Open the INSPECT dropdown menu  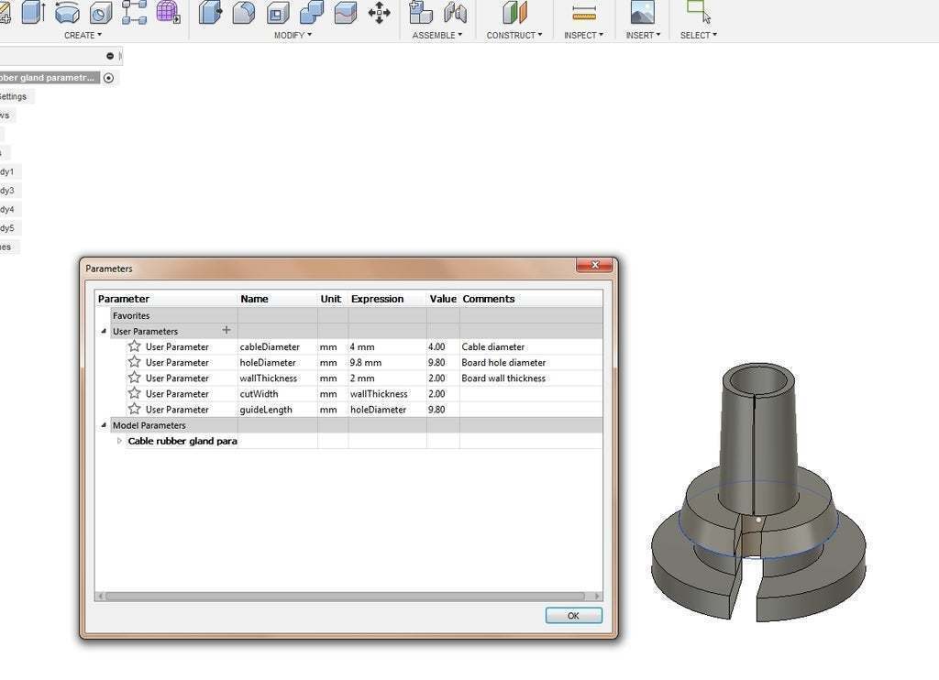584,36
